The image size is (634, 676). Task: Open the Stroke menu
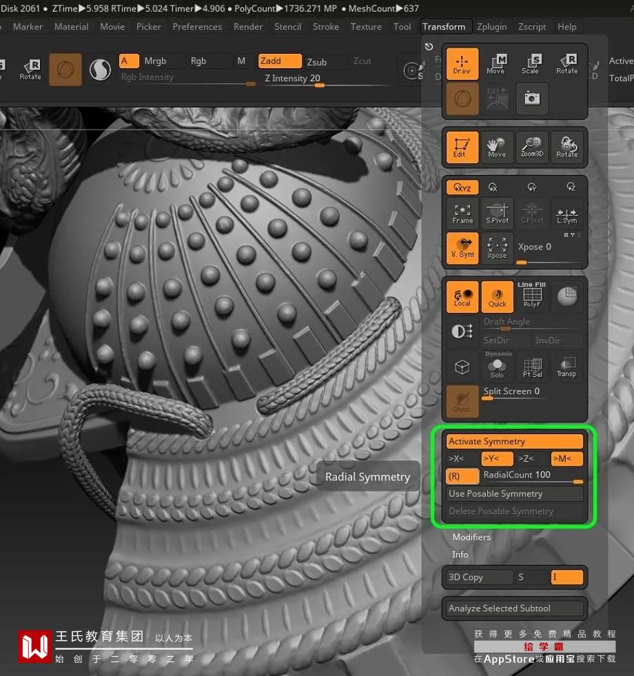pos(326,27)
